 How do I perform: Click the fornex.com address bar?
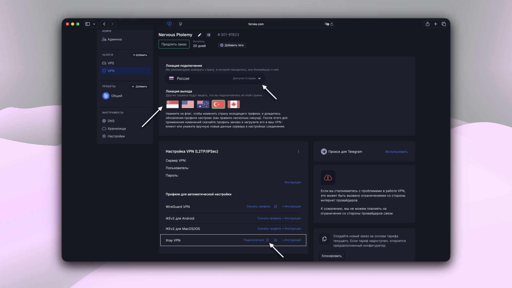click(x=256, y=24)
